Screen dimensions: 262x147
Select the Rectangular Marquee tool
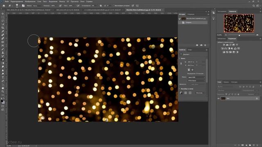click(3, 17)
